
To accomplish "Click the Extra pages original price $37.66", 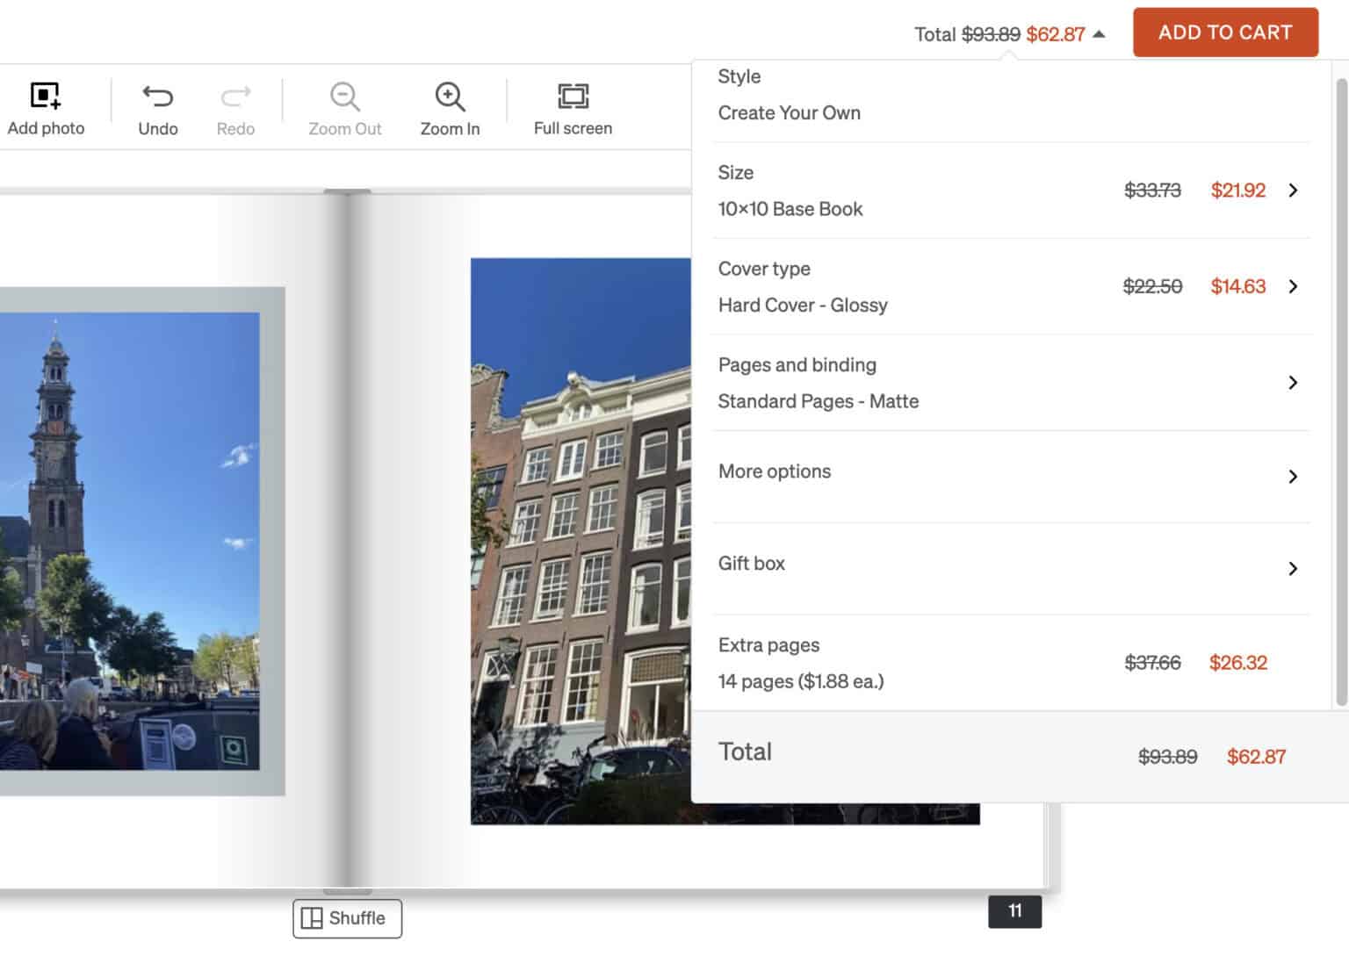I will 1152,663.
